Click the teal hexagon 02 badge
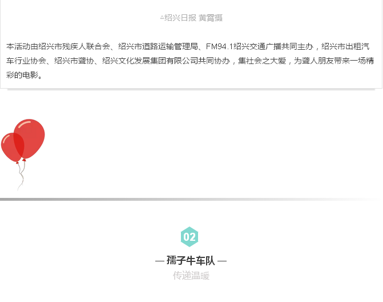383x302 pixels. (190, 237)
